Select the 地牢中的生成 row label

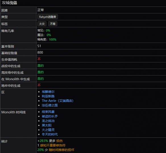coord(11,86)
